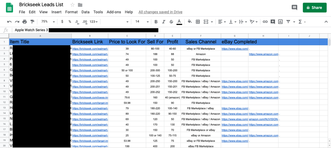This screenshot has width=331, height=148.
Task: Open the vertical align dropdown
Action: tap(233, 21)
